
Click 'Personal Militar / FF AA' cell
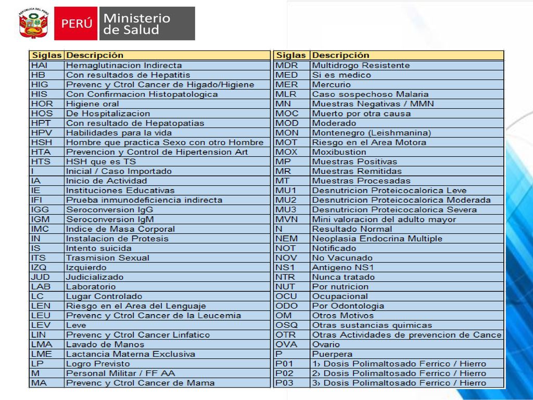pyautogui.click(x=167, y=373)
